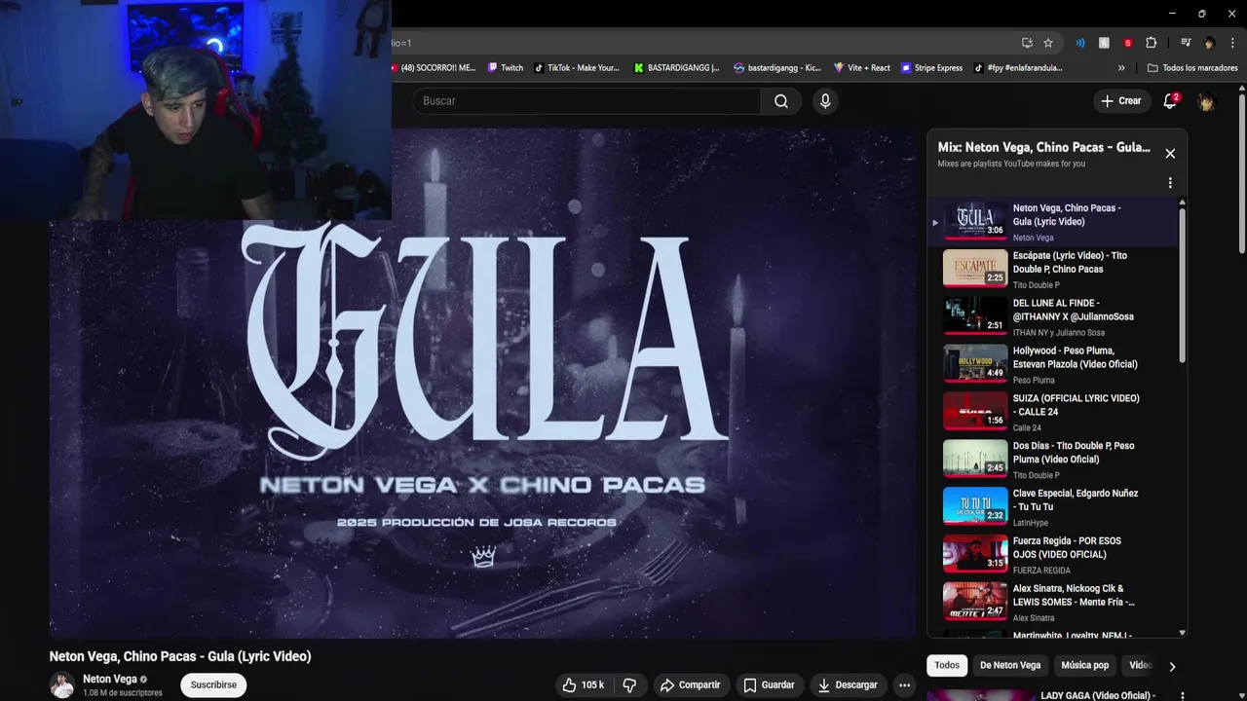Start voice search with the microphone icon
This screenshot has height=701, width=1247.
pyautogui.click(x=825, y=101)
